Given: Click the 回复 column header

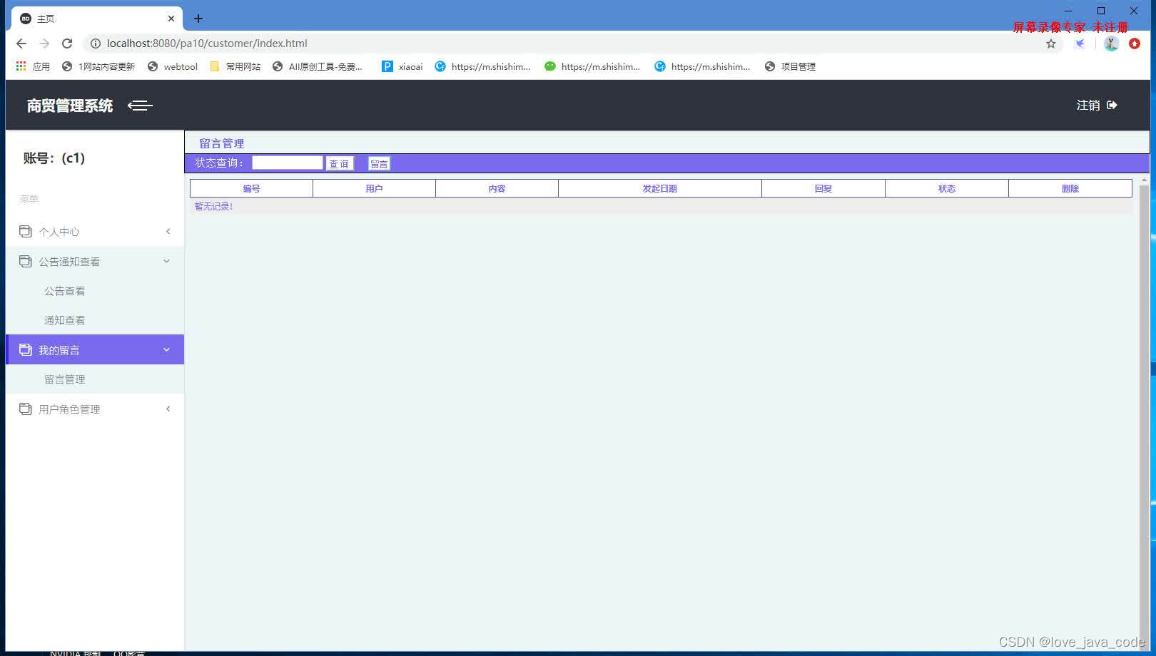Looking at the screenshot, I should click(823, 188).
